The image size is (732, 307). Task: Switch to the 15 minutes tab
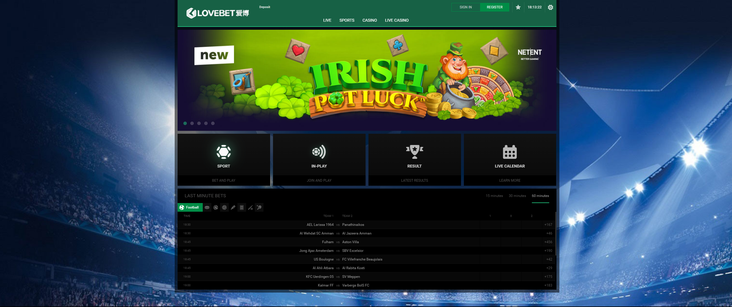(x=494, y=196)
